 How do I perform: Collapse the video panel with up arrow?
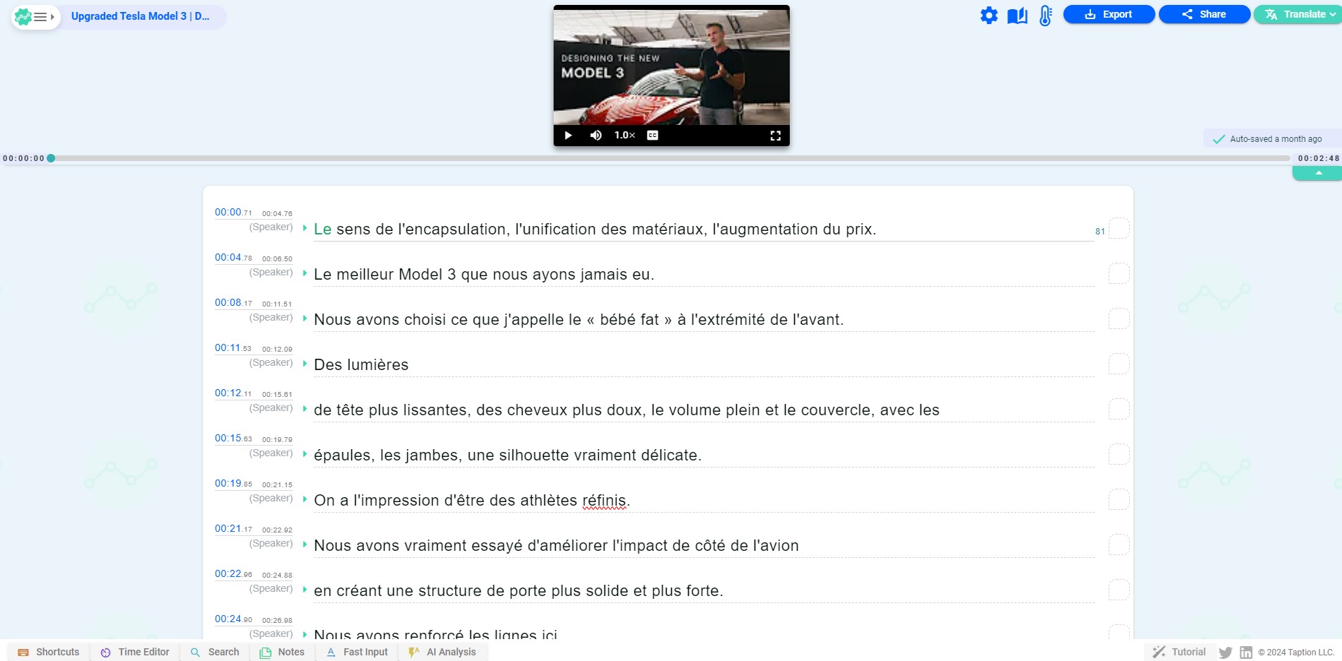pyautogui.click(x=1318, y=173)
